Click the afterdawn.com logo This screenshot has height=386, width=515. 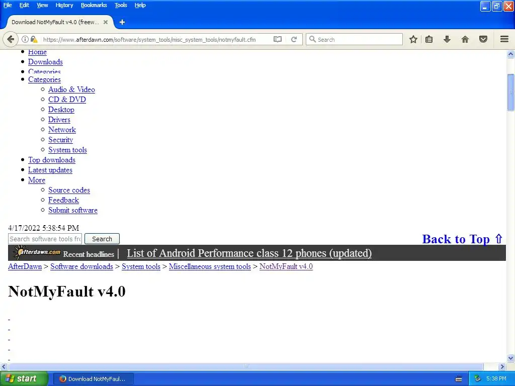click(x=37, y=253)
